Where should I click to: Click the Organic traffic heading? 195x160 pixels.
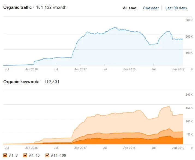pyautogui.click(x=17, y=7)
